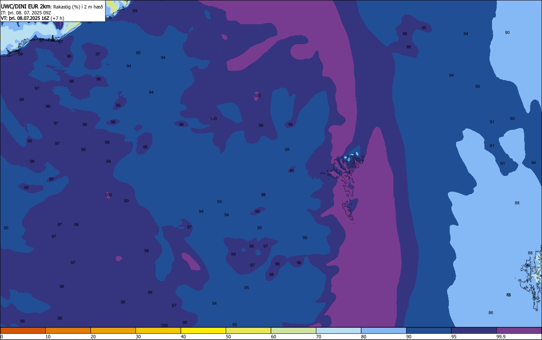Screen dimensions: 542x340
Task: Click the light blue 70–80 legend swatch
Action: pos(338,330)
